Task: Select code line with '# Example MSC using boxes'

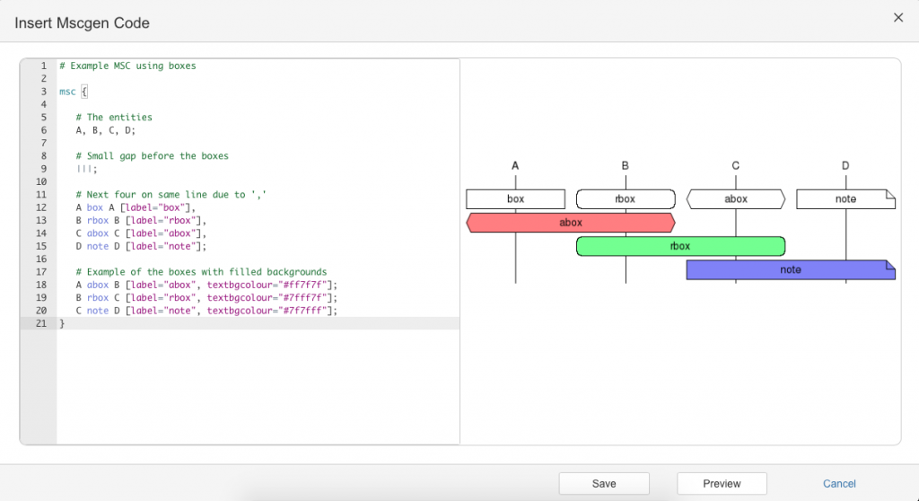Action: pos(127,66)
